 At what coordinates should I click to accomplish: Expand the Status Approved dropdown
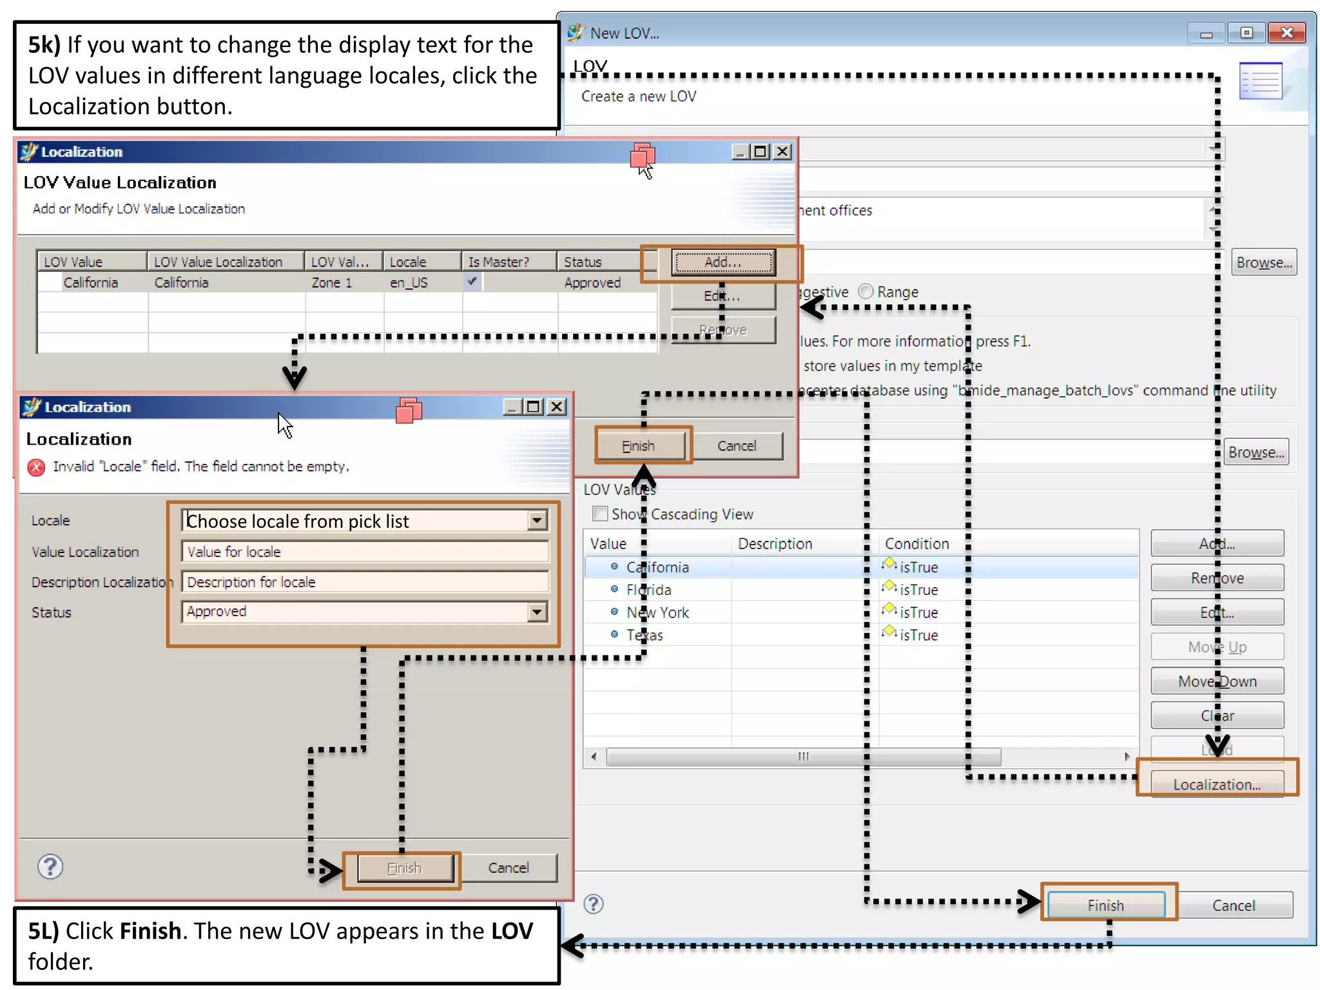pos(536,612)
